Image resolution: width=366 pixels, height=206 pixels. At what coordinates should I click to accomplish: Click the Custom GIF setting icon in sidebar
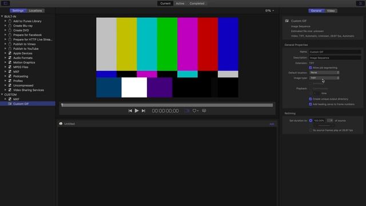(x=10, y=104)
